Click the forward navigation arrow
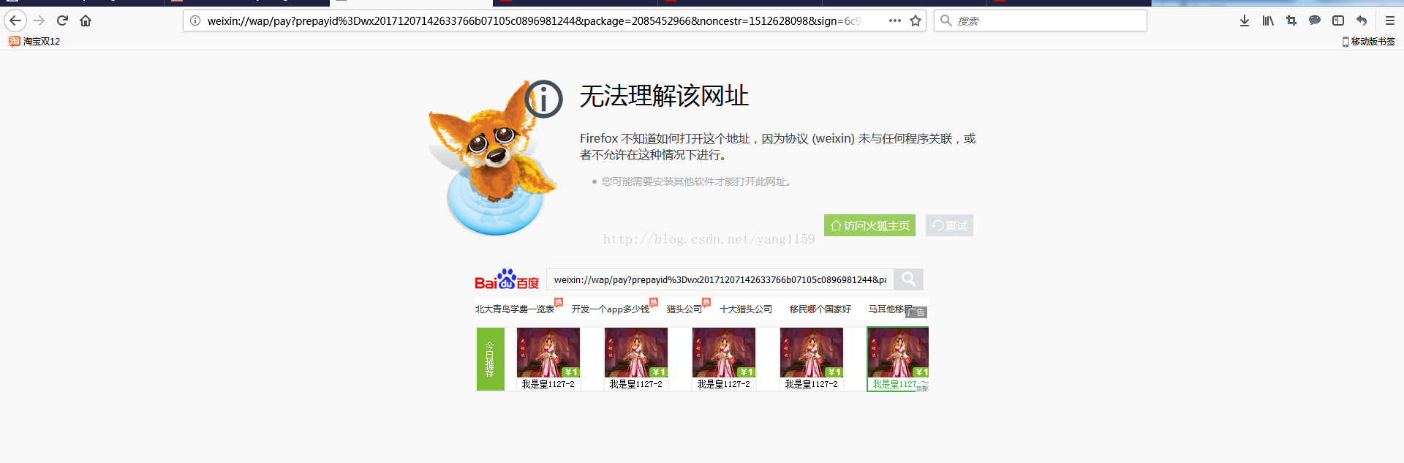The width and height of the screenshot is (1404, 463). tap(39, 20)
